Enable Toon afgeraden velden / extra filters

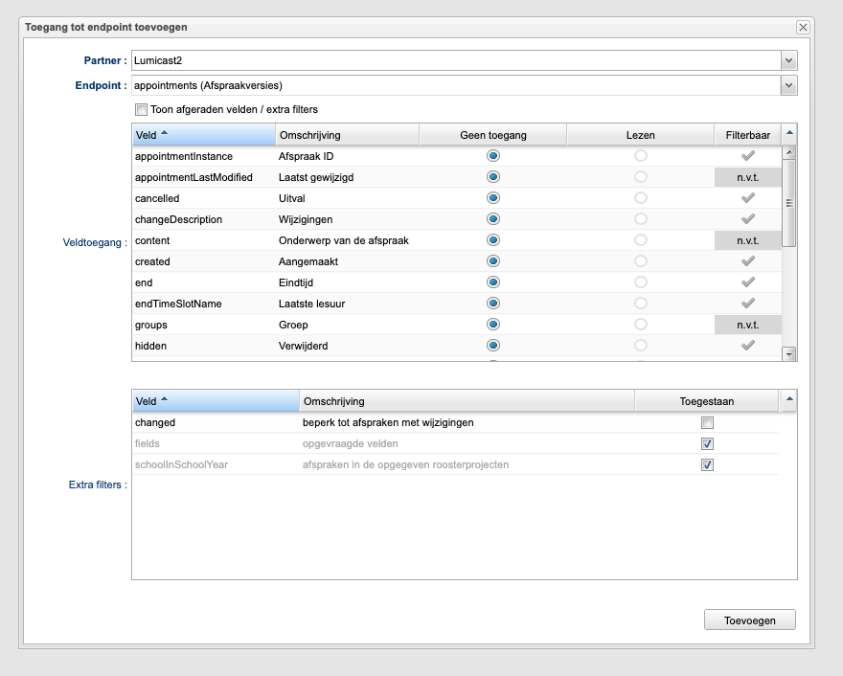tap(142, 109)
